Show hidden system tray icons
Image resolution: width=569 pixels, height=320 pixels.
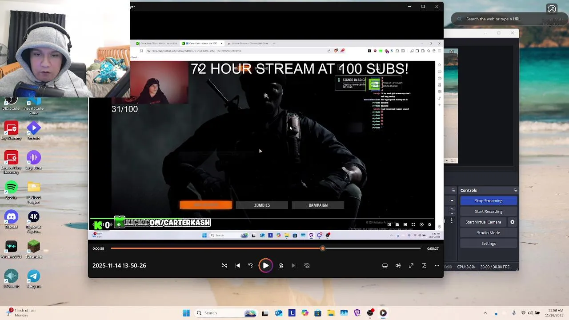[x=485, y=313]
